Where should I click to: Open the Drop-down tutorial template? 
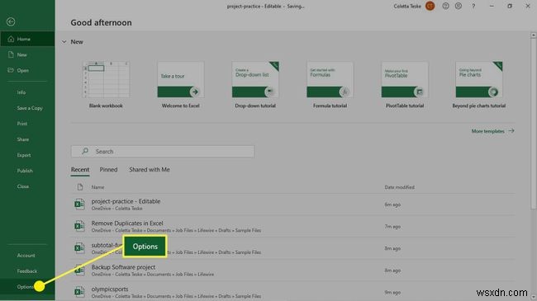point(255,85)
